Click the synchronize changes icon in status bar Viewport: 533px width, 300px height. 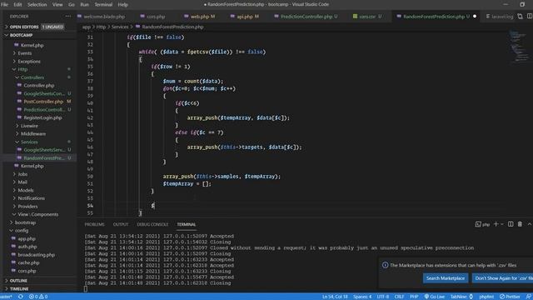(21, 297)
